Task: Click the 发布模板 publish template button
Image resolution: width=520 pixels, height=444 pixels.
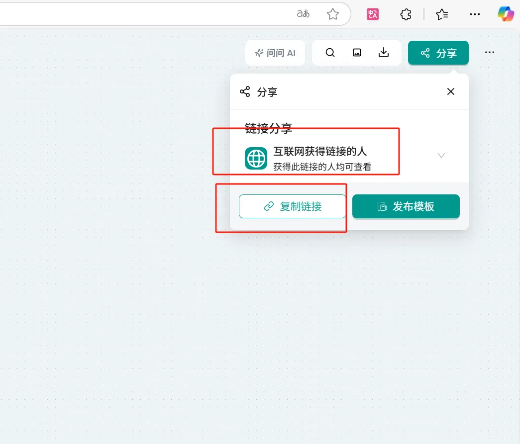Action: pos(406,206)
